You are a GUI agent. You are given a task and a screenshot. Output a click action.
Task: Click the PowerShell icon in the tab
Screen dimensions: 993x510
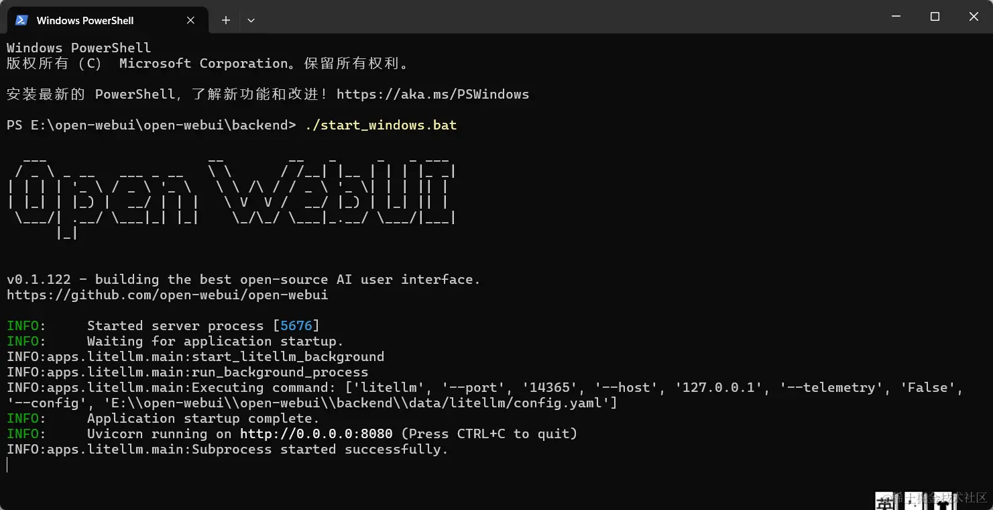[21, 20]
